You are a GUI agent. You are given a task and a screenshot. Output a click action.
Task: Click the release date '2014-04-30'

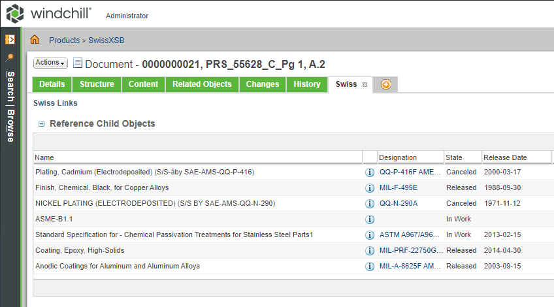pyautogui.click(x=502, y=250)
